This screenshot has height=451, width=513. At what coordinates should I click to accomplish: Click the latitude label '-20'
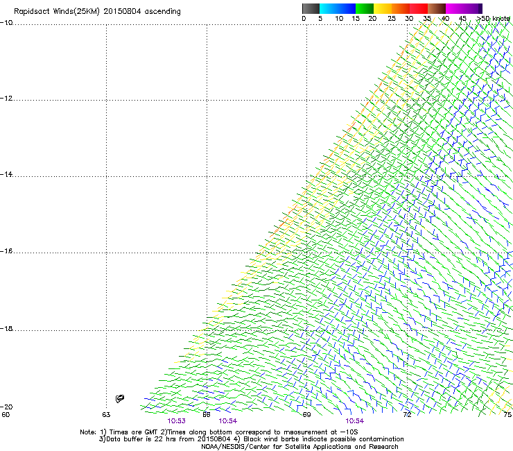click(6, 407)
